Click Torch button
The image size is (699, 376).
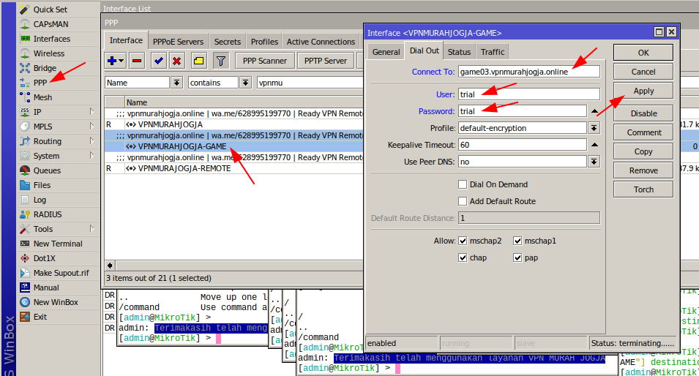[643, 189]
